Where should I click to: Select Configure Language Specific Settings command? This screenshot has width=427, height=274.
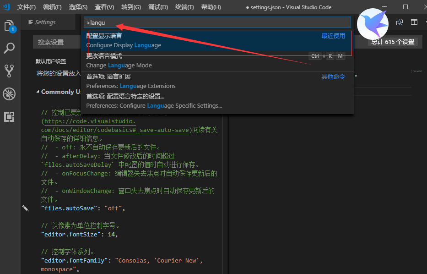tap(217, 101)
